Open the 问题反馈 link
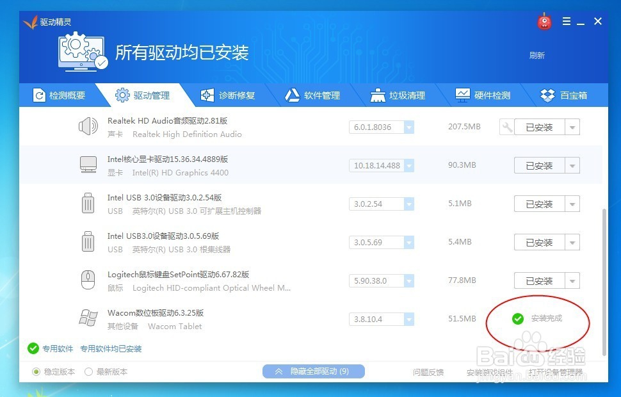The width and height of the screenshot is (621, 397). [428, 372]
